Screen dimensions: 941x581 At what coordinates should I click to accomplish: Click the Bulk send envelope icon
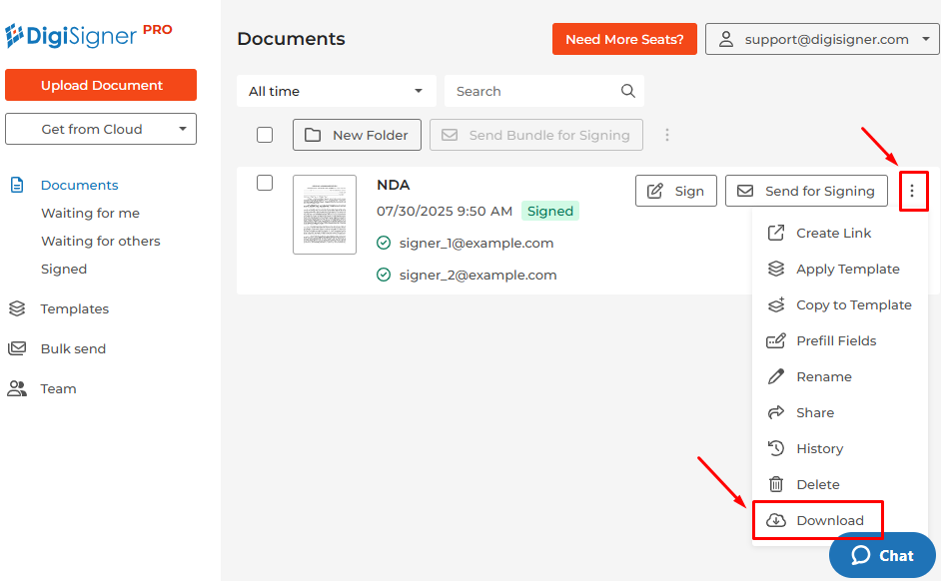[x=17, y=348]
